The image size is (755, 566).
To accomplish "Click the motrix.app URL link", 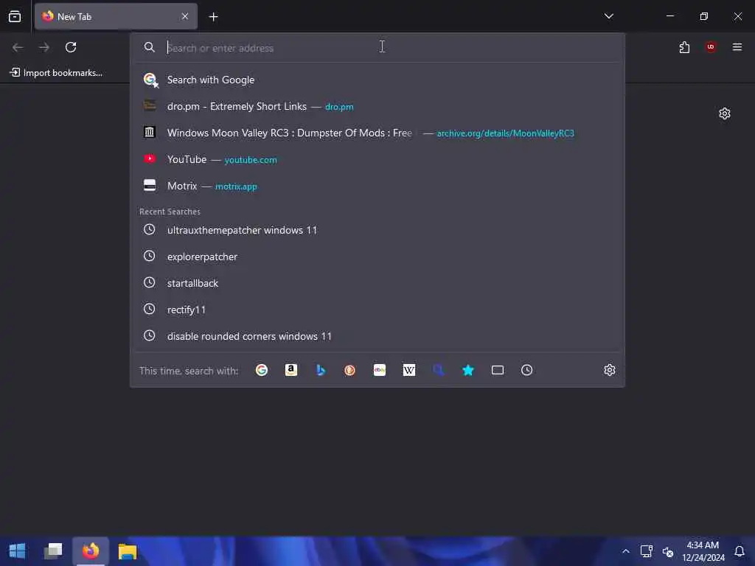I will point(236,186).
